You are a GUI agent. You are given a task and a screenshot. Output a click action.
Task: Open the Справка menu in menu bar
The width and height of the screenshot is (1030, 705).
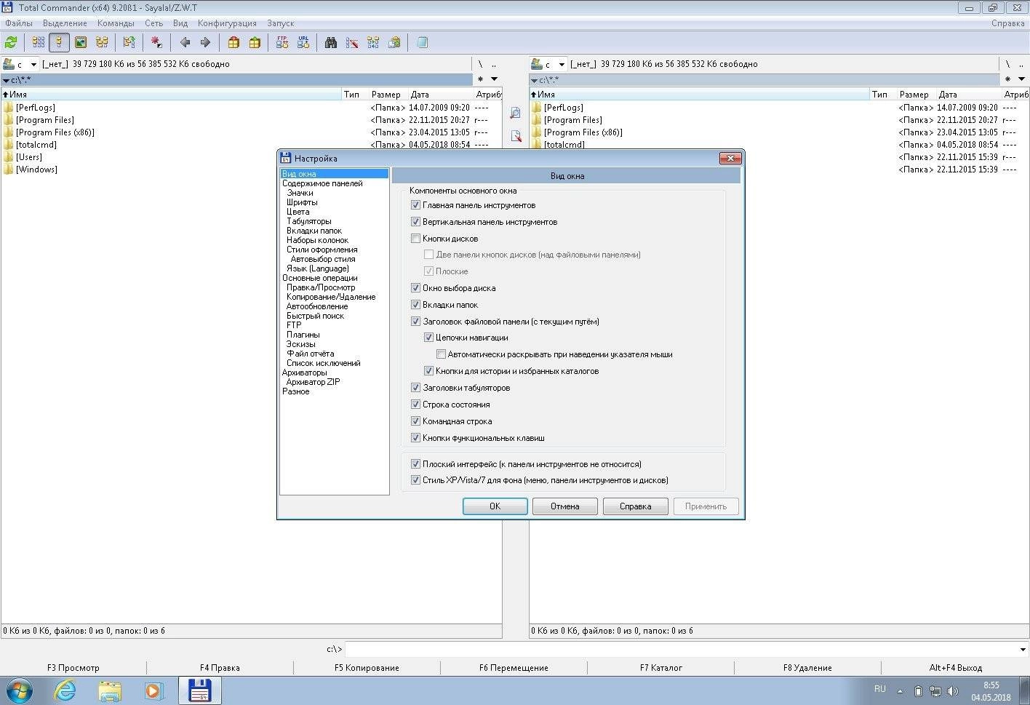(1007, 23)
